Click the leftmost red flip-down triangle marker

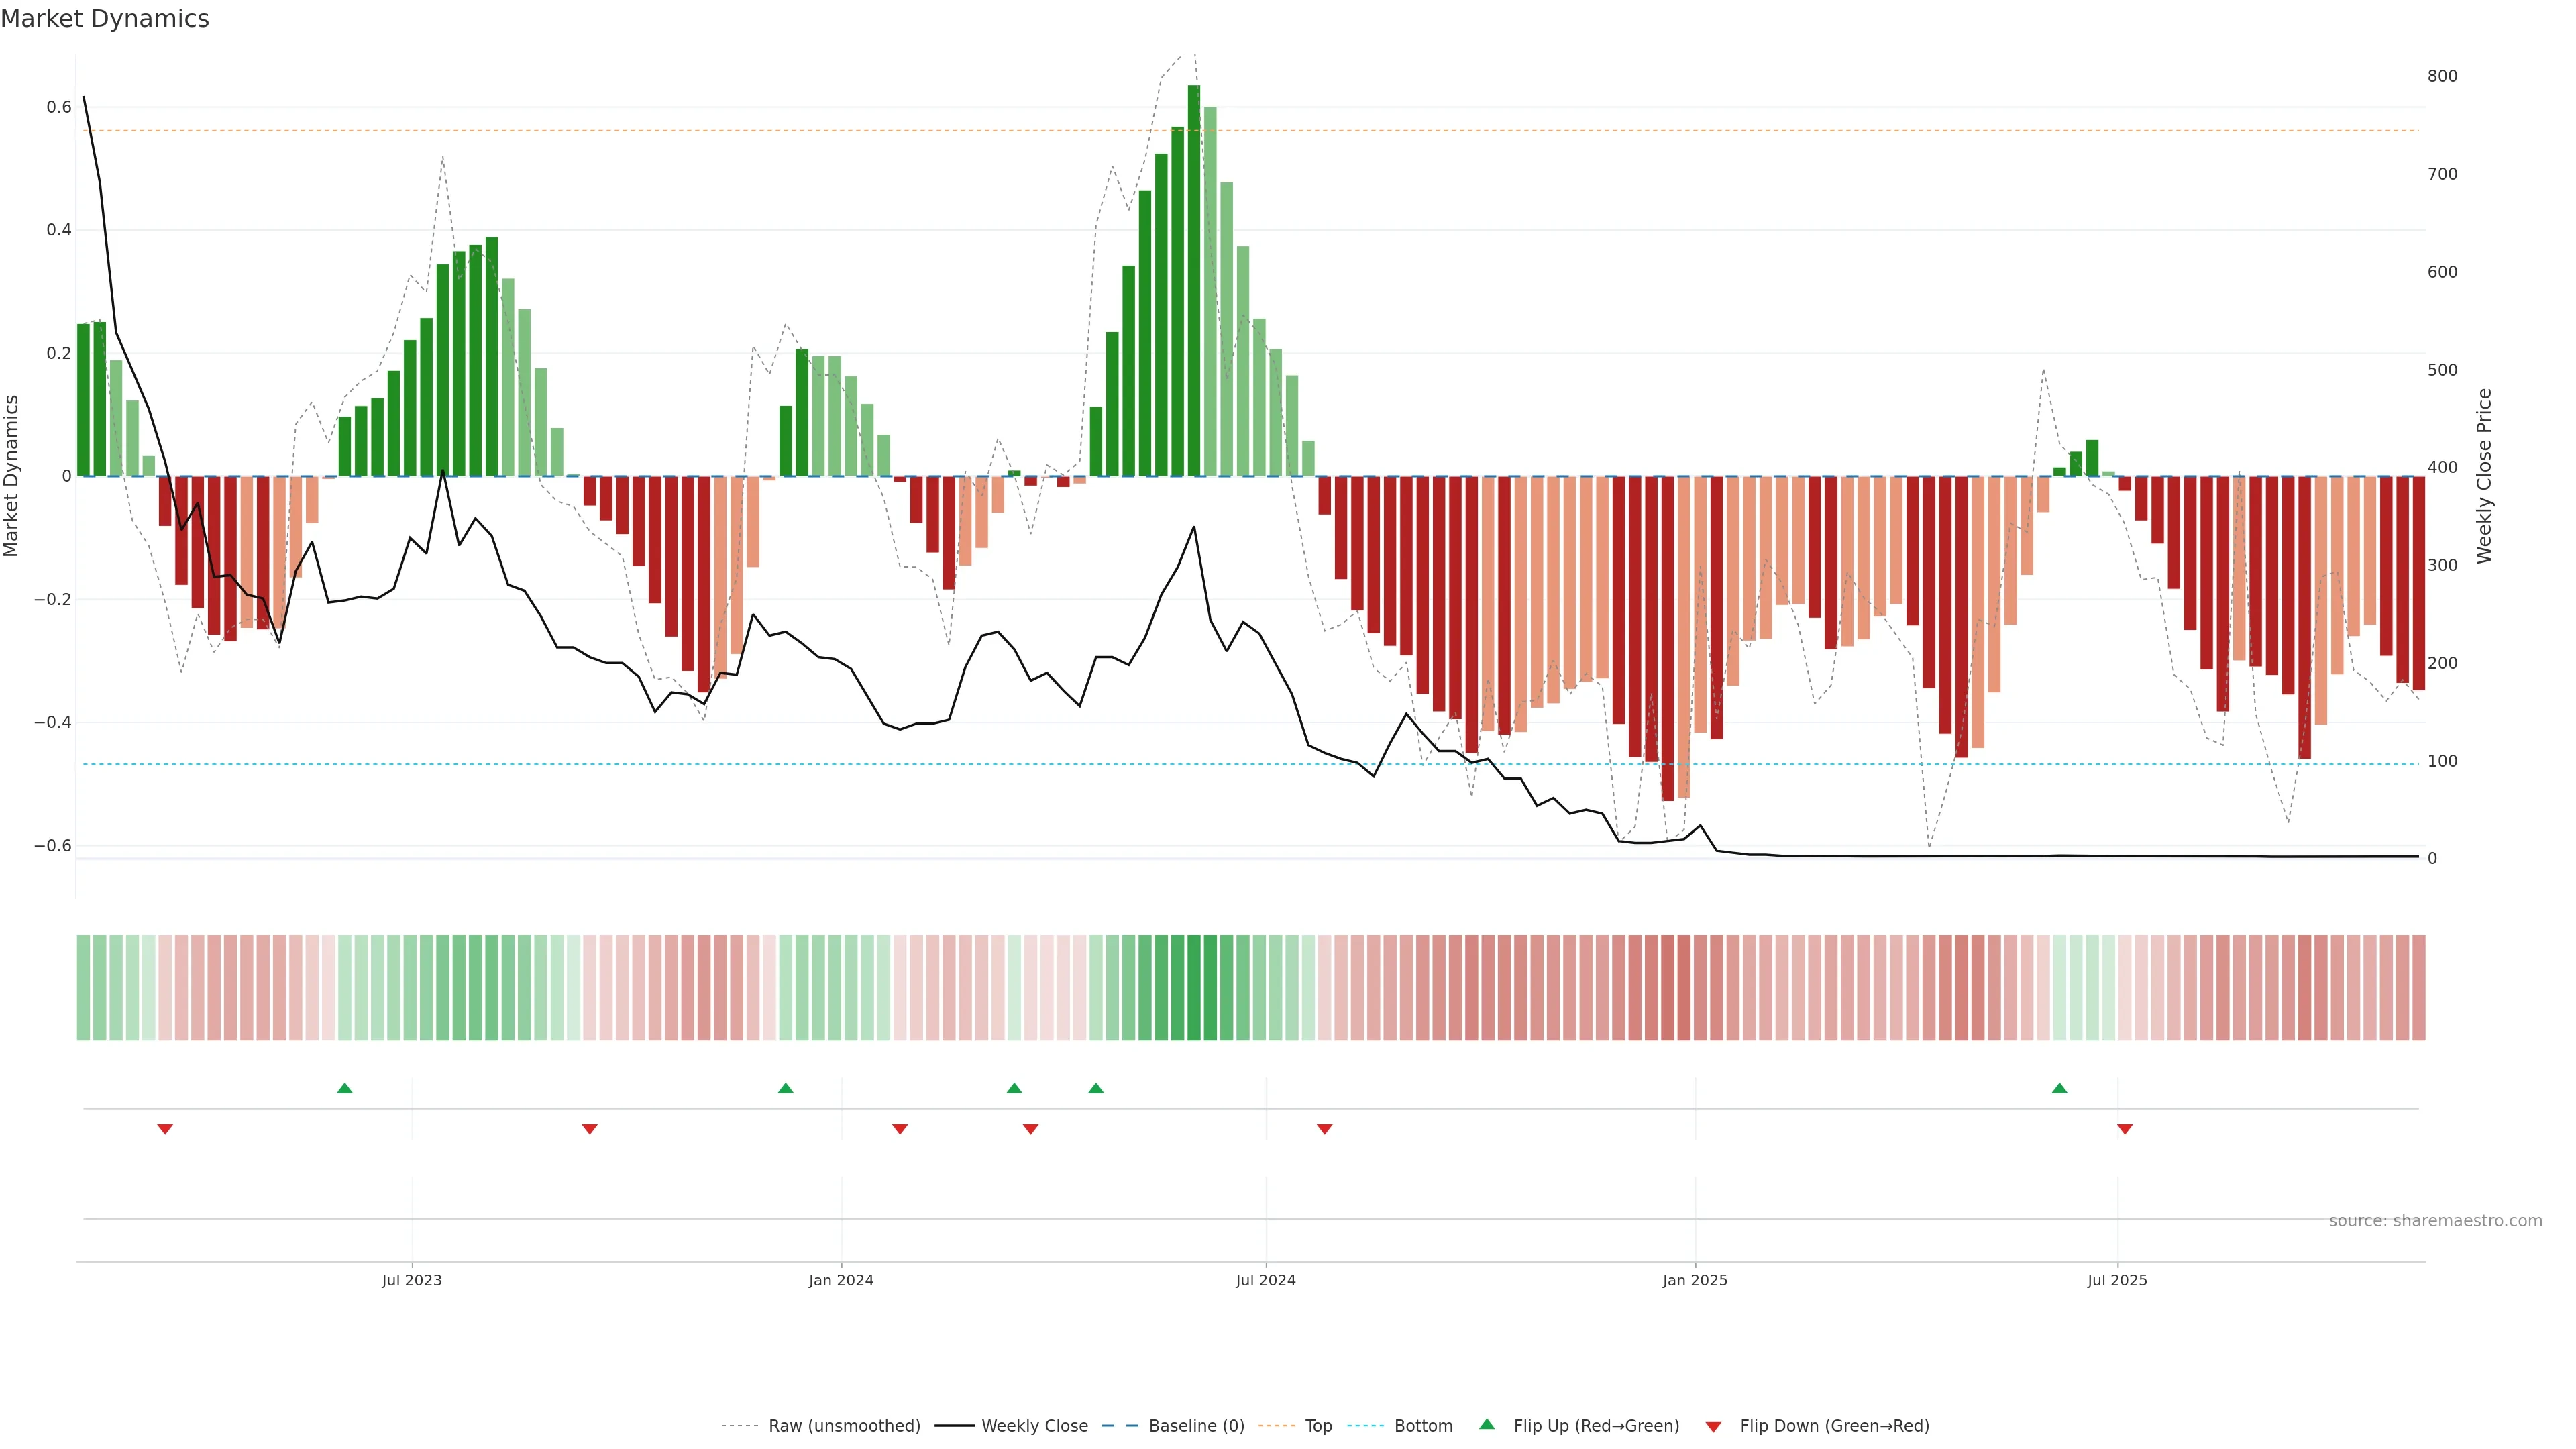[165, 1129]
